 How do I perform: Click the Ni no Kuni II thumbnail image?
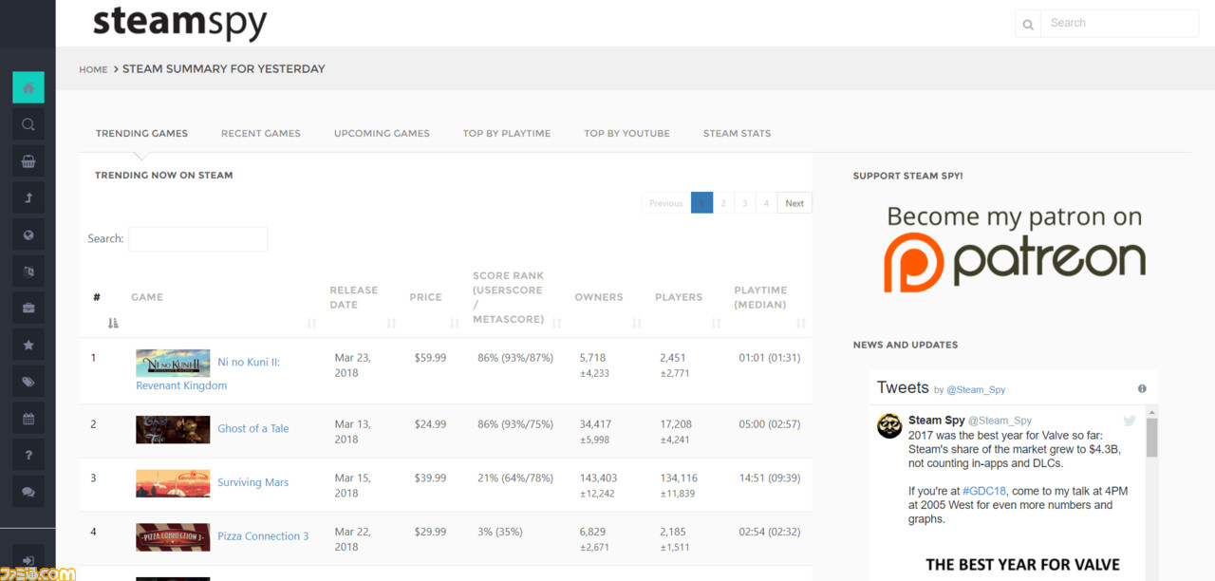[x=173, y=363]
